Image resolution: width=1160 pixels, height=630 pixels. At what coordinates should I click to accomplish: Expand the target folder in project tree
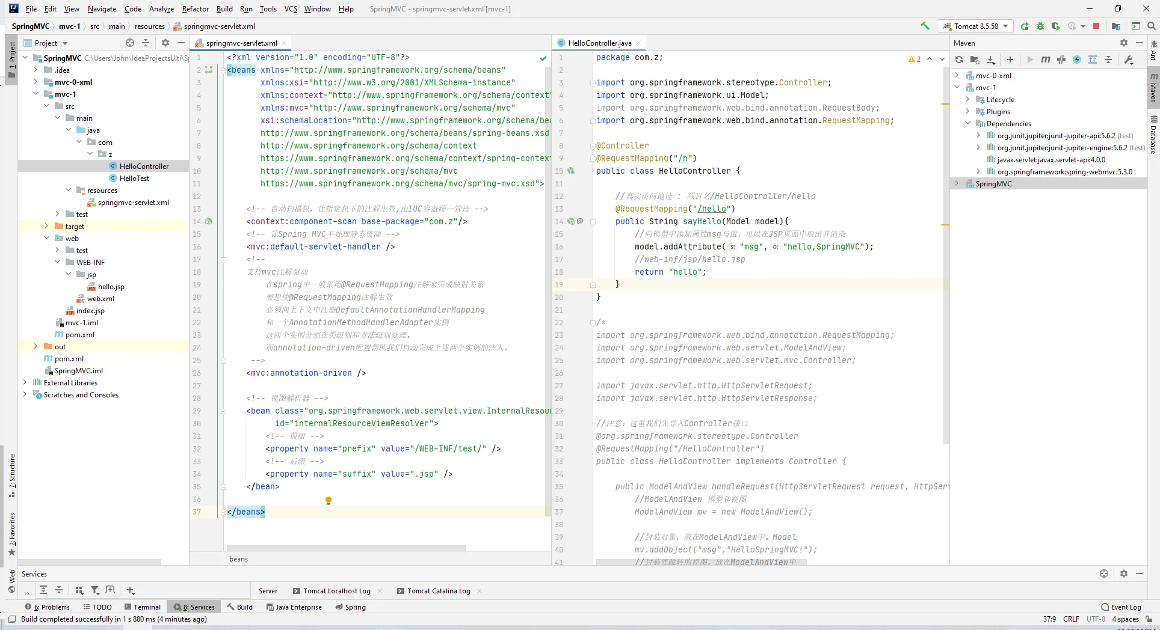click(x=46, y=226)
